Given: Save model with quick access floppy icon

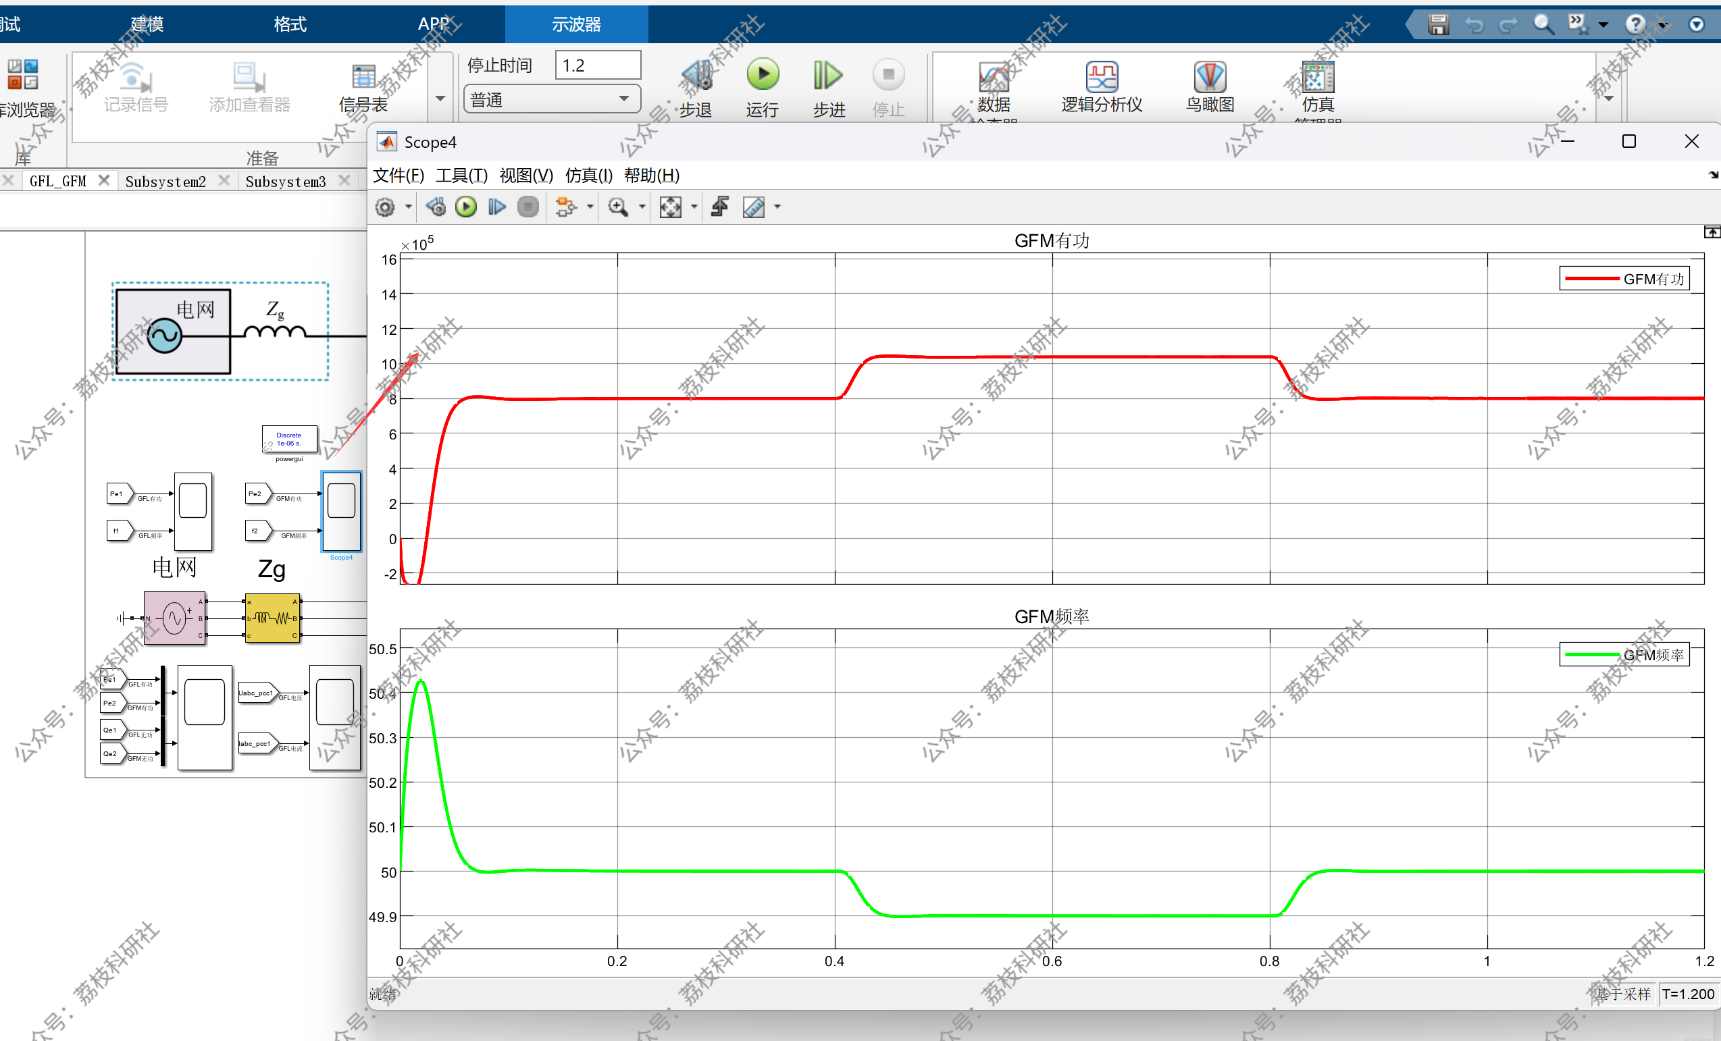Looking at the screenshot, I should pos(1438,24).
